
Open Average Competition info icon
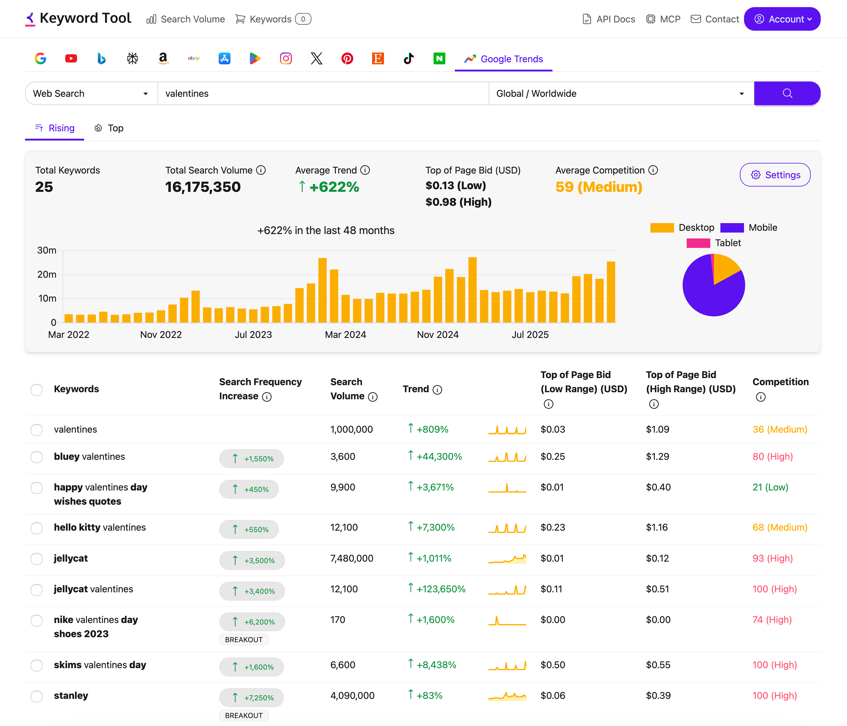[x=653, y=170]
